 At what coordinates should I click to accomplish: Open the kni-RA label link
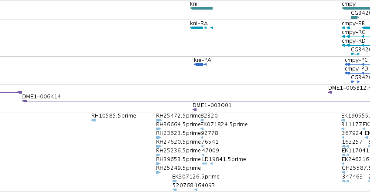click(199, 24)
